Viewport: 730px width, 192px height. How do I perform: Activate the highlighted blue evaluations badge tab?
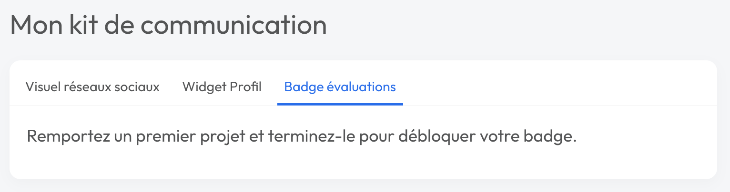340,87
